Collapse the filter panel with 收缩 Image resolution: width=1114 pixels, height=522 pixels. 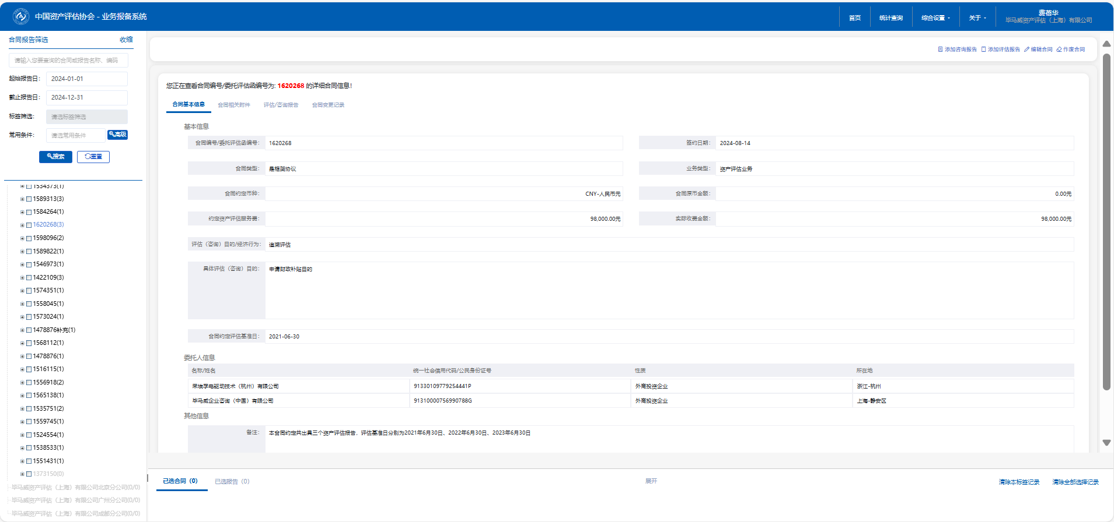click(126, 40)
